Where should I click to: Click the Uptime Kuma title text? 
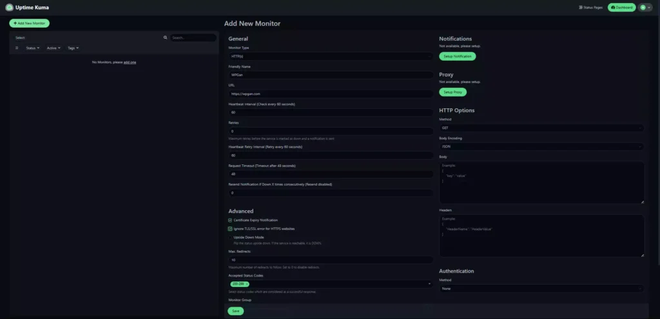32,8
